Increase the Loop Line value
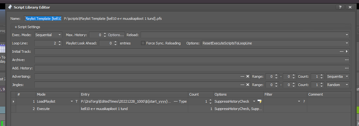The height and width of the screenshot is (126, 359). coord(60,42)
